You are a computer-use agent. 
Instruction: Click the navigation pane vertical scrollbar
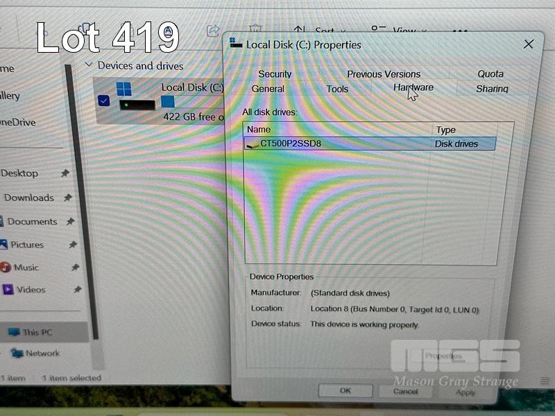click(78, 208)
